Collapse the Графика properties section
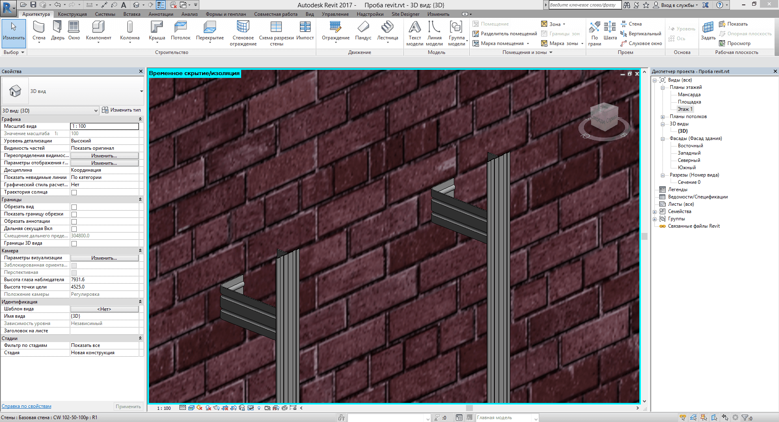This screenshot has height=422, width=779. [140, 119]
